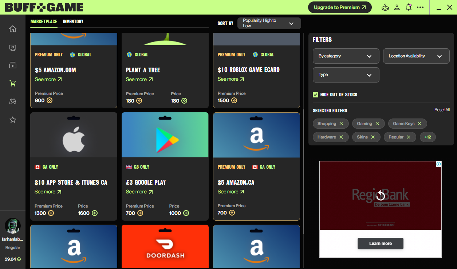Open the profile card sidebar icon
The height and width of the screenshot is (269, 457).
[13, 48]
